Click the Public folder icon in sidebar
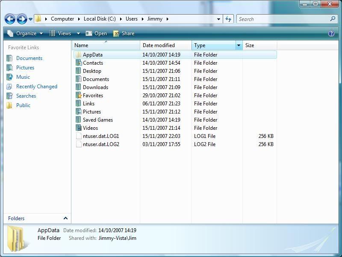342x257 pixels. (9, 105)
